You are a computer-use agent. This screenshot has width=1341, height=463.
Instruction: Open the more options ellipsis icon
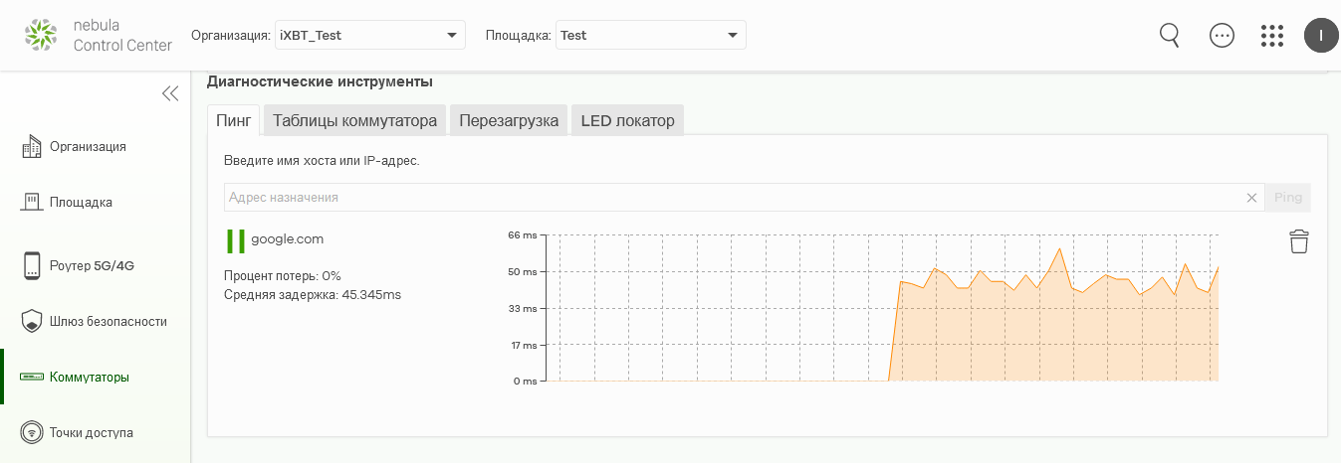[x=1222, y=36]
